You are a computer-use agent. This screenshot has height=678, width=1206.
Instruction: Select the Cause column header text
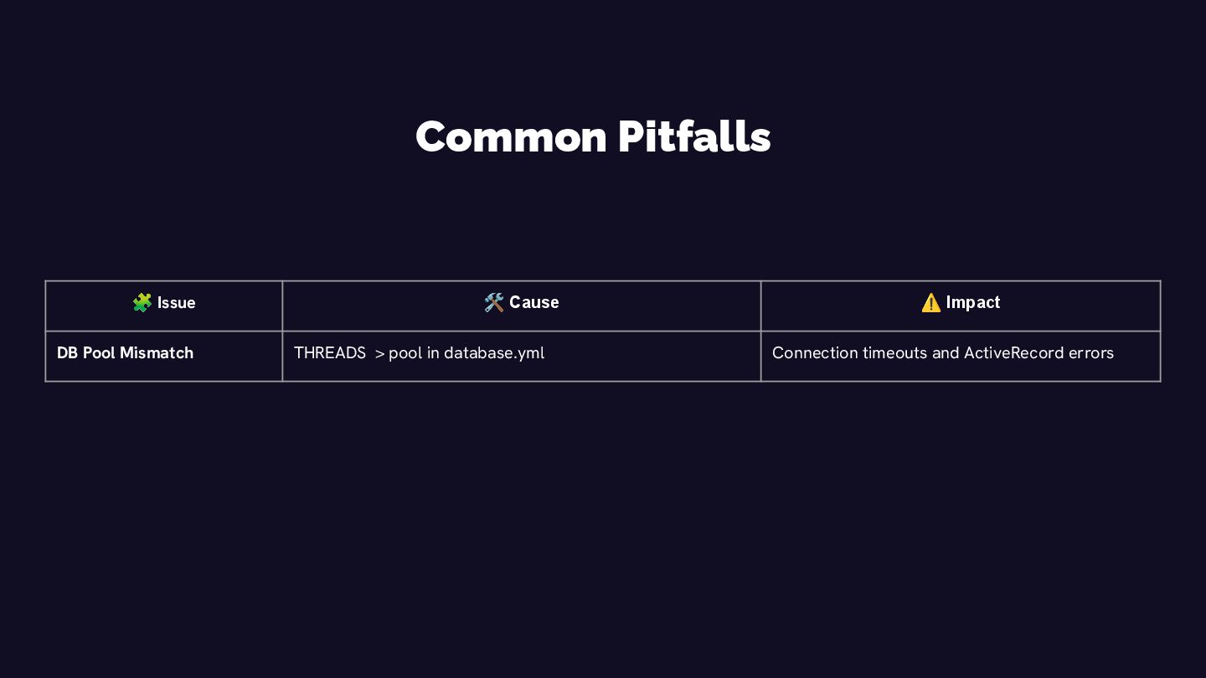click(x=534, y=302)
